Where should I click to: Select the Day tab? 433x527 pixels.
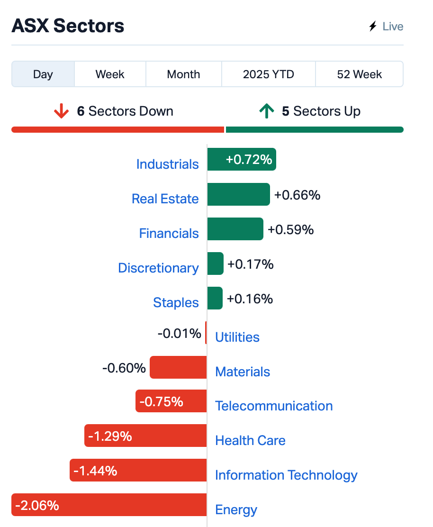coord(43,74)
